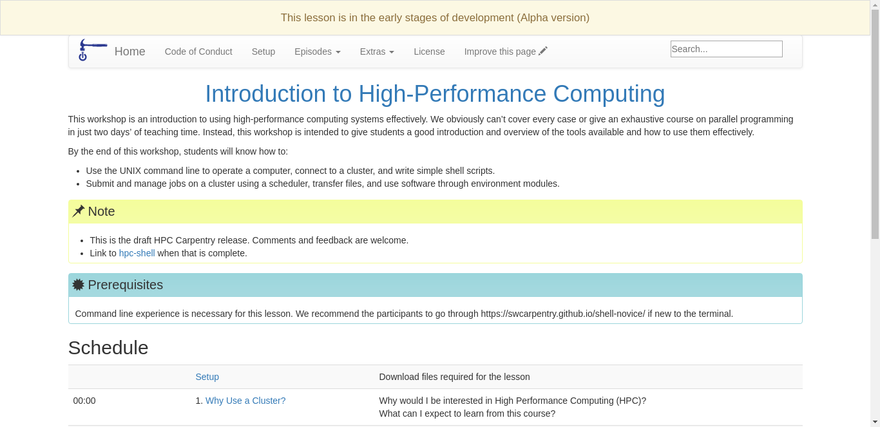Open the Code of Conduct page
The height and width of the screenshot is (427, 880).
(x=198, y=52)
